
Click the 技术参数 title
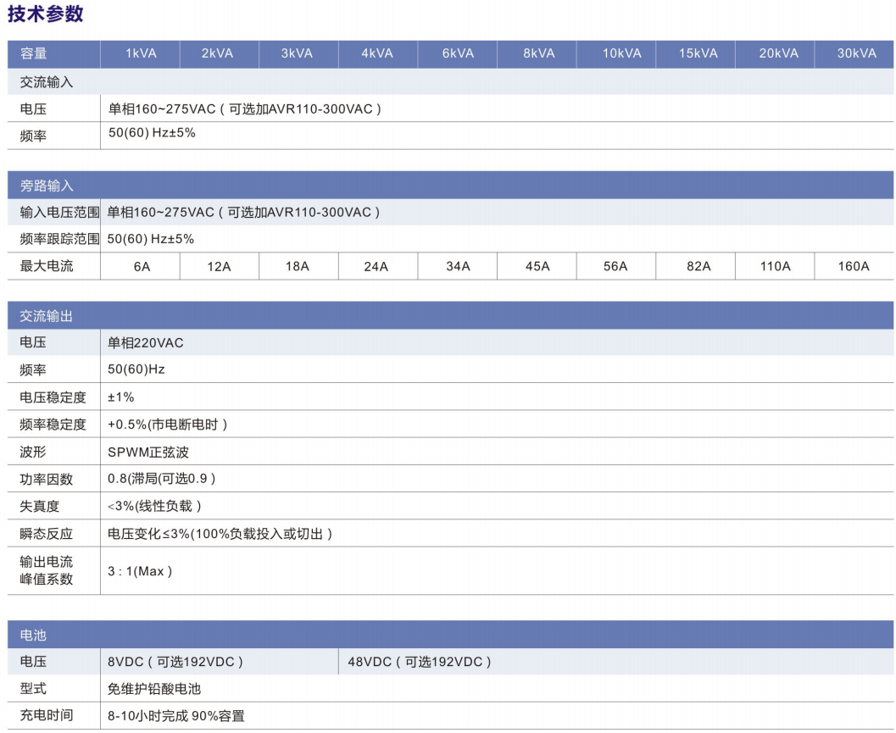pos(46,14)
